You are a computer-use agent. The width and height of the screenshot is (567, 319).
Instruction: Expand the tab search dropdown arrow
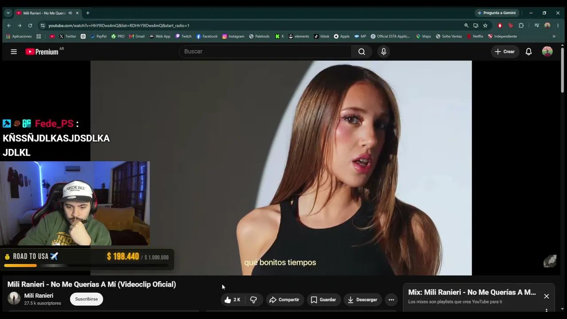tap(8, 13)
